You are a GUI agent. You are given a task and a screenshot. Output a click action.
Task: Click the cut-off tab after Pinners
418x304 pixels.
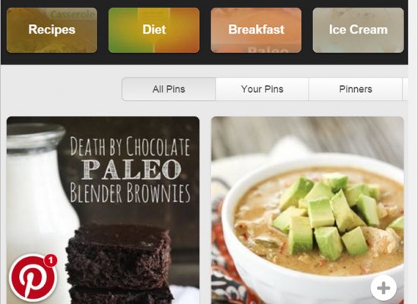pyautogui.click(x=405, y=89)
